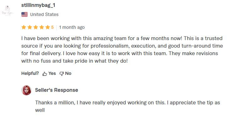The image size is (240, 120).
Task: Select the second star in the rating
Action: (30, 27)
